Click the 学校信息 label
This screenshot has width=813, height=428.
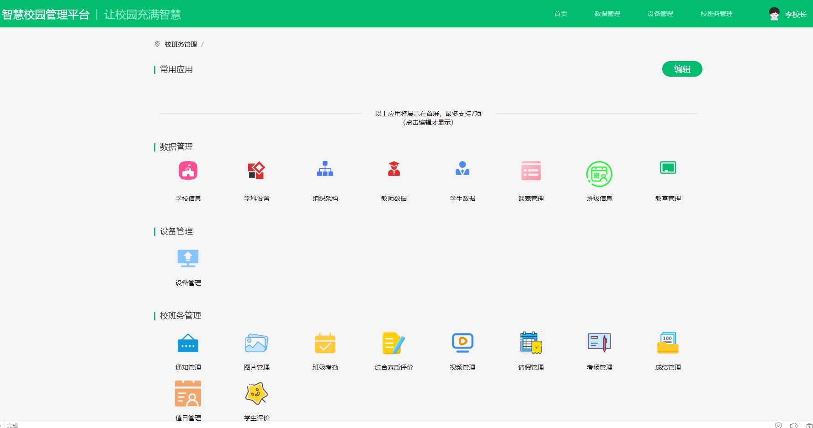[x=188, y=198]
